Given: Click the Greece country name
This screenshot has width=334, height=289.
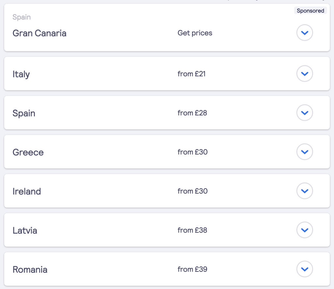Looking at the screenshot, I should 28,152.
